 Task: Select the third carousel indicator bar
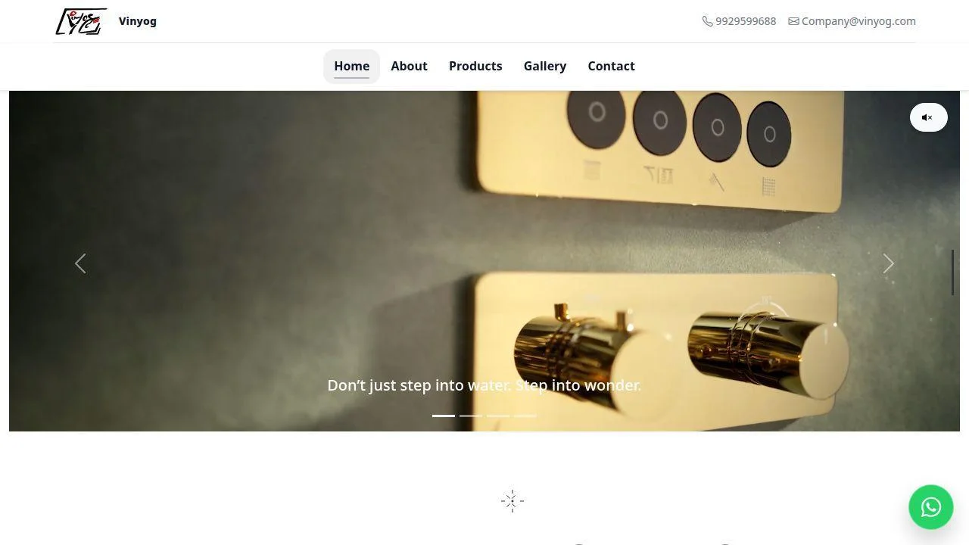[498, 416]
